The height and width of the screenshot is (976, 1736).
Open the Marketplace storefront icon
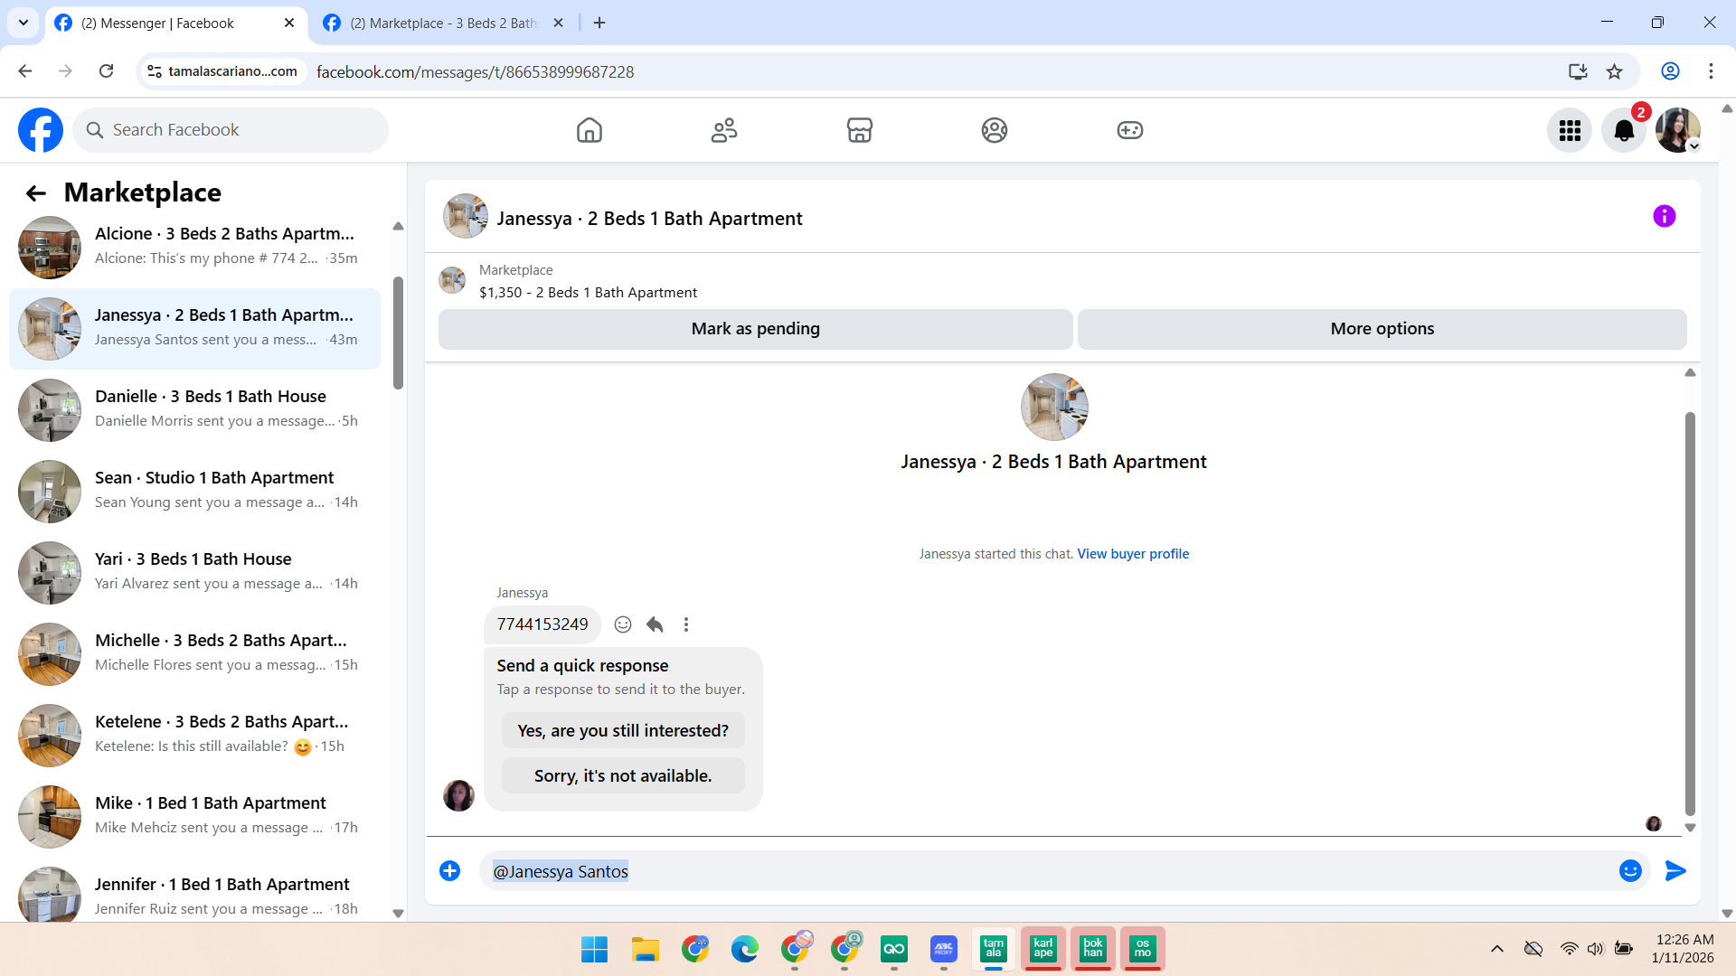click(x=859, y=130)
